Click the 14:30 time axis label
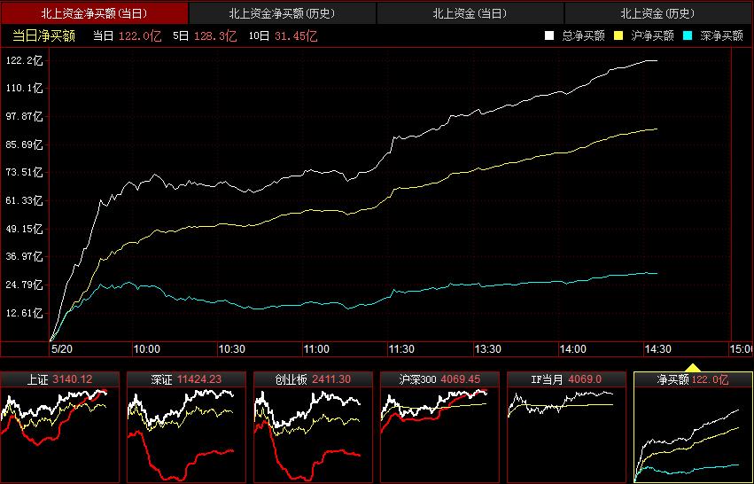 656,349
